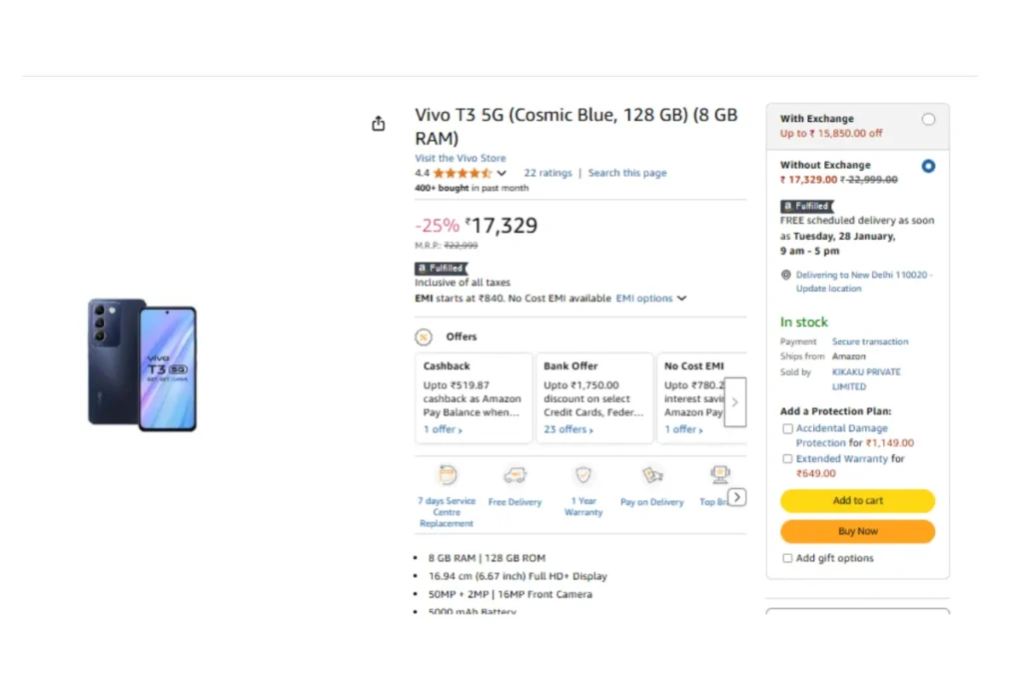Click the Pay on Delivery icon
The height and width of the screenshot is (682, 1023).
[x=651, y=475]
